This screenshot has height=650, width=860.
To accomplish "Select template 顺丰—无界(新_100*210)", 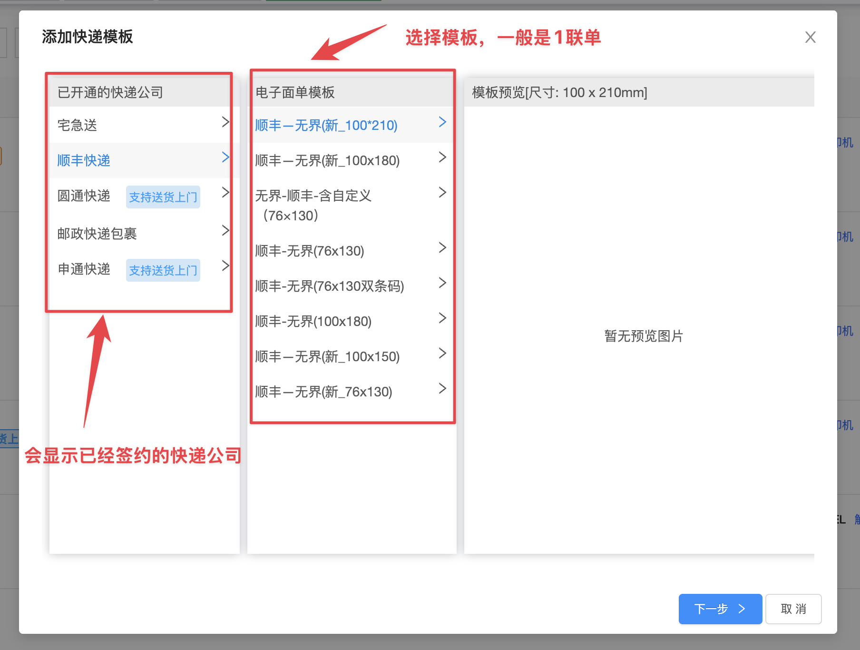I will pos(326,125).
